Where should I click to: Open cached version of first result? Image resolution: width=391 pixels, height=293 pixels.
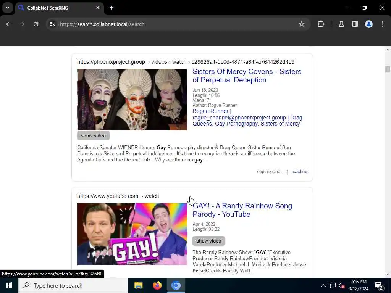click(300, 172)
